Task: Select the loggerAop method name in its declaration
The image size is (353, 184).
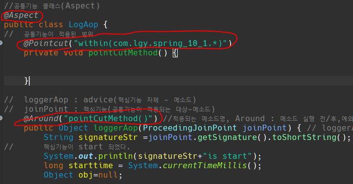Action: point(116,128)
